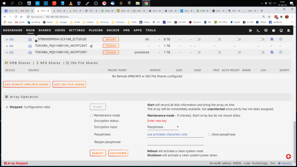Click the small icon beside the sdi disk name

91,46
